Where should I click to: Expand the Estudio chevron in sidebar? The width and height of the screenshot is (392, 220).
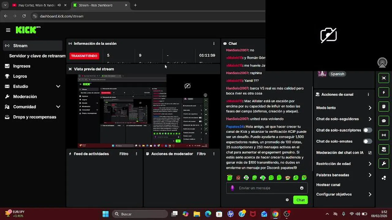tap(58, 86)
